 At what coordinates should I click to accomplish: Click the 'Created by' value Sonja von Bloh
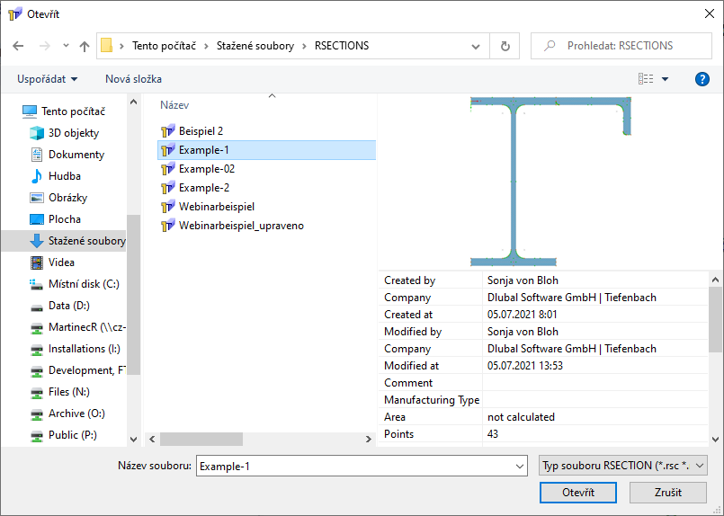(x=523, y=280)
